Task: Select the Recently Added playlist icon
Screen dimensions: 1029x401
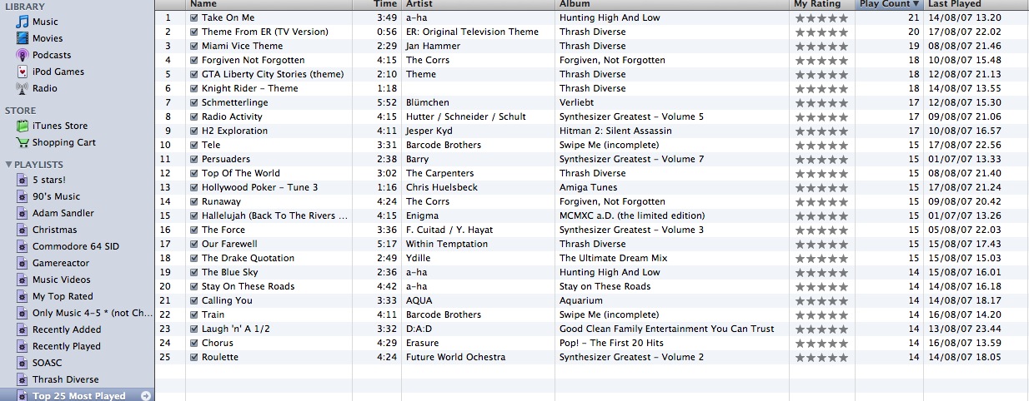Action: (23, 329)
